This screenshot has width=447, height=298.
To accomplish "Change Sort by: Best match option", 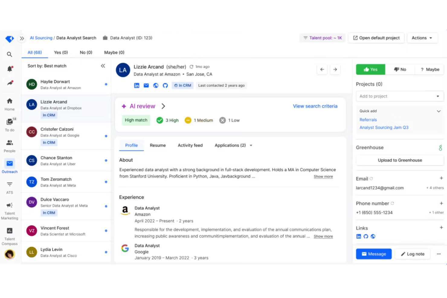I will [x=47, y=66].
